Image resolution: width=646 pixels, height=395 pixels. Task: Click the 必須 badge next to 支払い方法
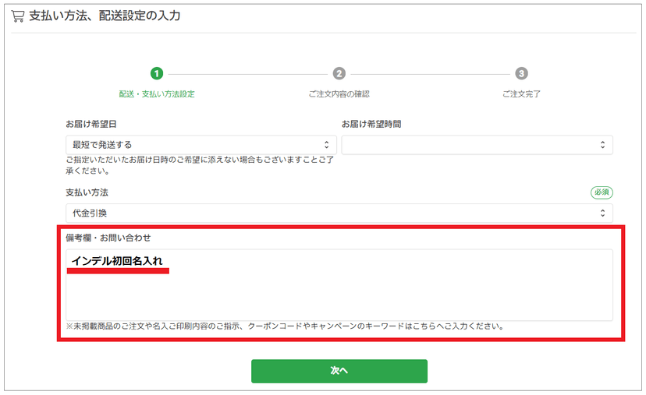point(602,192)
